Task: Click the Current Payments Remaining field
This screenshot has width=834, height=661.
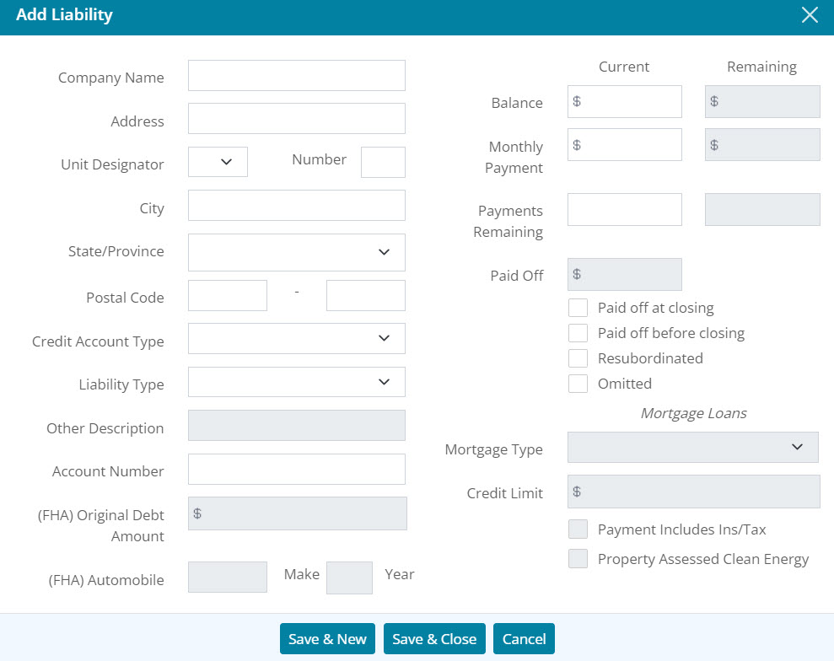Action: click(624, 210)
